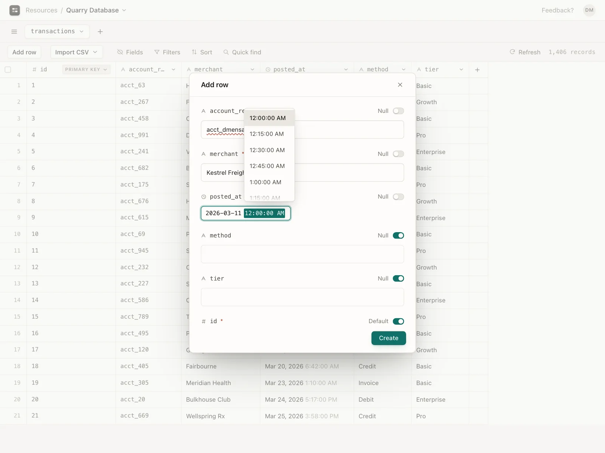Image resolution: width=605 pixels, height=453 pixels.
Task: Go to Resources breadcrumb
Action: pyautogui.click(x=42, y=10)
